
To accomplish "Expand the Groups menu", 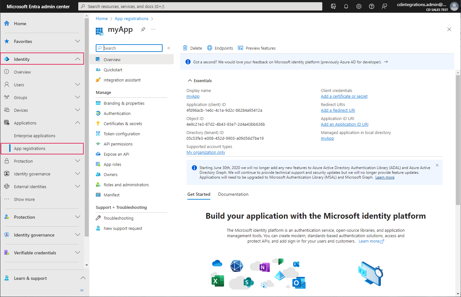I will [77, 97].
